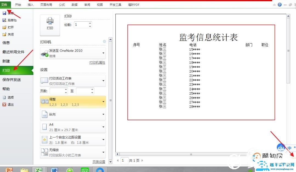Go to the next preview page

click(x=142, y=160)
